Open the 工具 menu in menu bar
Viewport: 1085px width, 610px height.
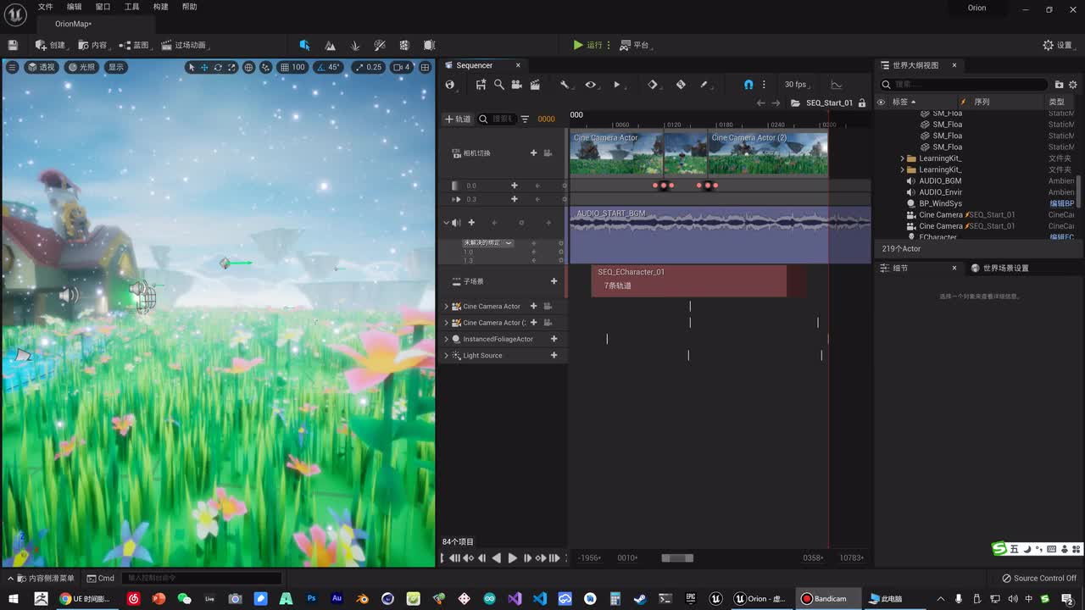(x=131, y=7)
